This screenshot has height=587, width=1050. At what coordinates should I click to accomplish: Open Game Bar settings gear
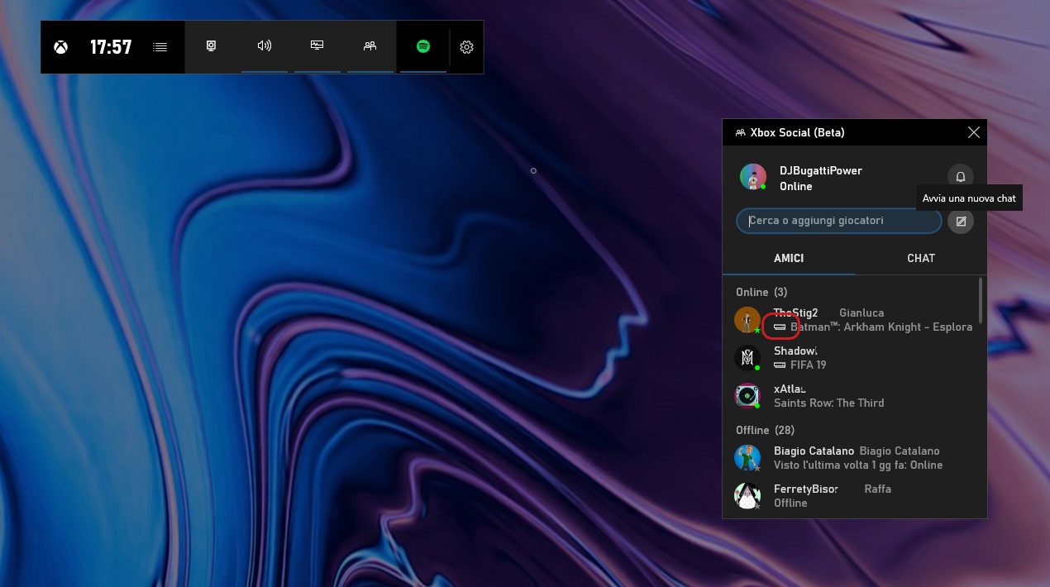click(x=466, y=47)
